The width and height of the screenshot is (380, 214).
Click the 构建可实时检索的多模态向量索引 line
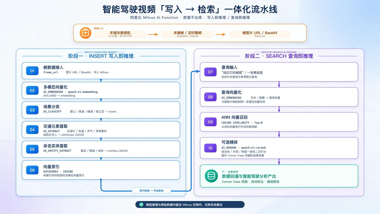[64, 175]
